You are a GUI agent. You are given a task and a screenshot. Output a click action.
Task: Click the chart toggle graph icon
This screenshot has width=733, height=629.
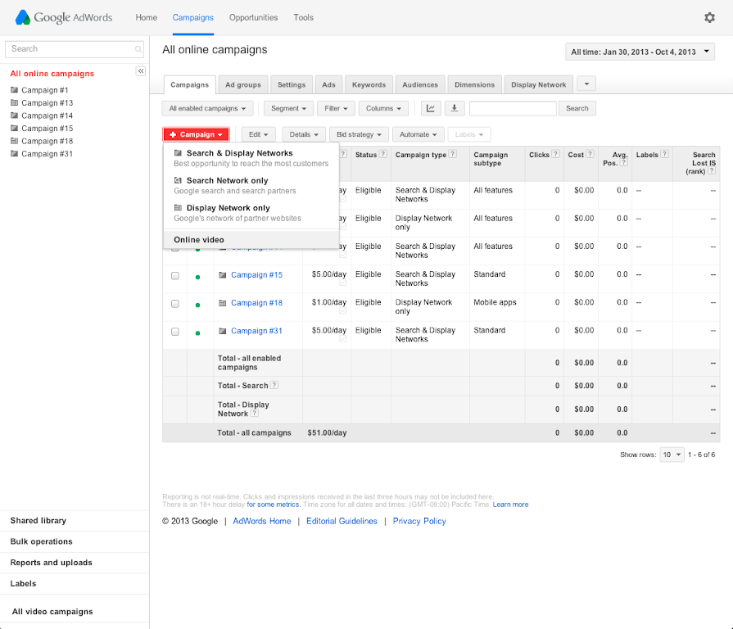pyautogui.click(x=431, y=108)
